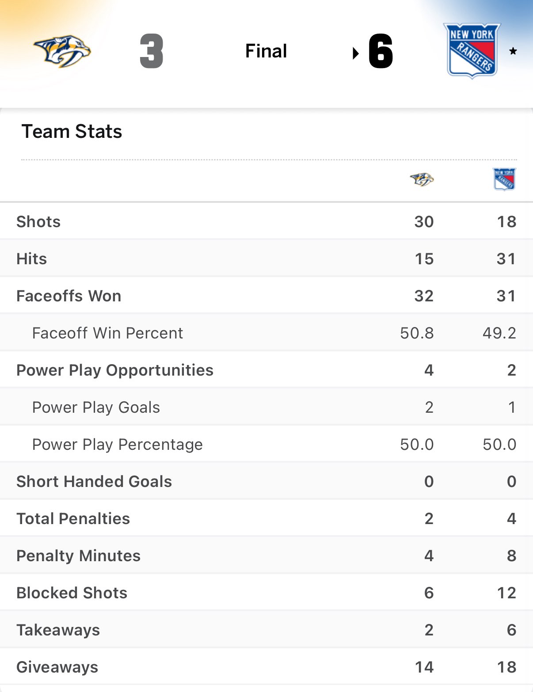Image resolution: width=533 pixels, height=692 pixels.
Task: Tap small Predators icon in stats column header
Action: click(422, 179)
